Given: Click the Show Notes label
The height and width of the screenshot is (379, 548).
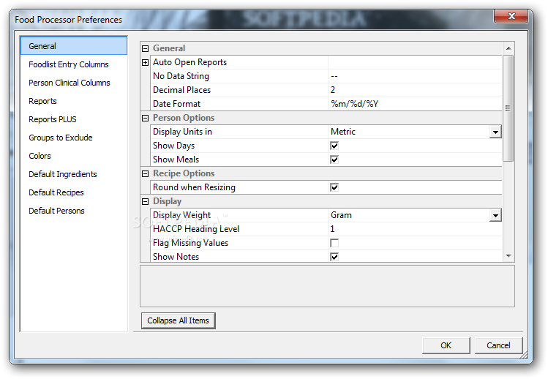Looking at the screenshot, I should click(x=176, y=257).
